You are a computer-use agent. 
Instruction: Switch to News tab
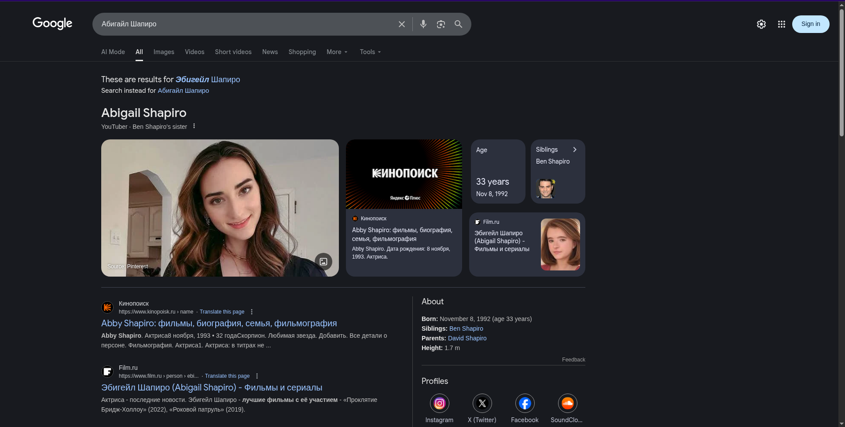(270, 52)
